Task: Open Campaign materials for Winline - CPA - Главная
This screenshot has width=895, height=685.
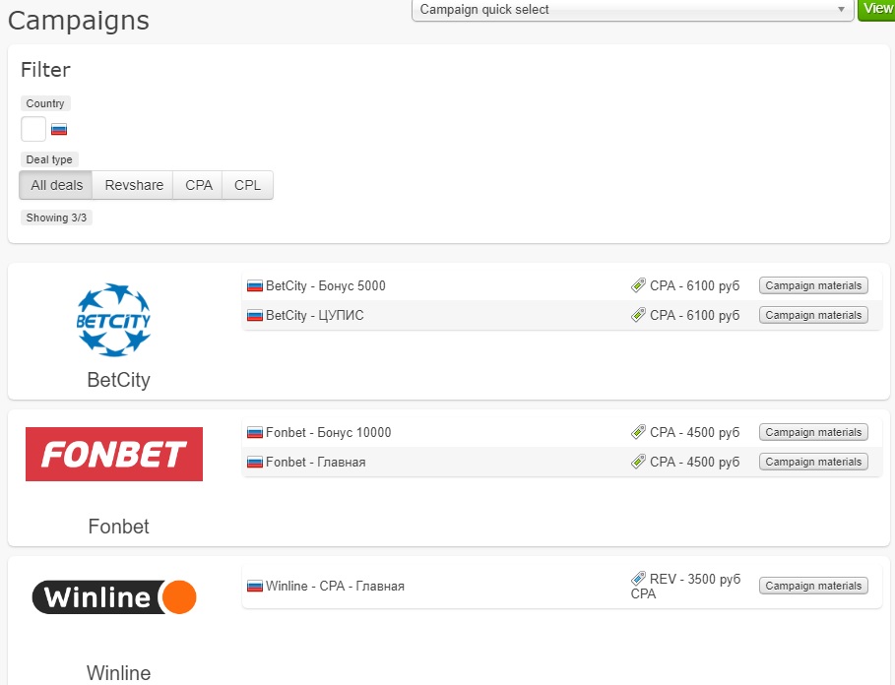Action: [x=813, y=587]
